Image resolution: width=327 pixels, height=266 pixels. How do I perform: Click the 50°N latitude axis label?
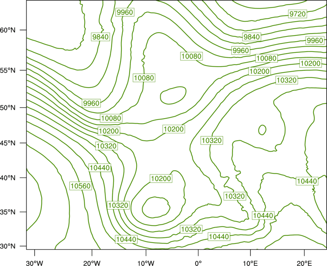[8, 108]
